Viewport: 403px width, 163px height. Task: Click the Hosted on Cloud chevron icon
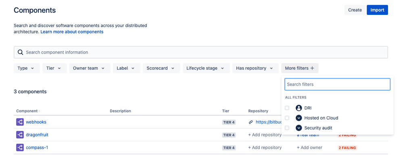tap(299, 118)
